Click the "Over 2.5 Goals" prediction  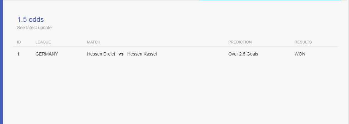click(243, 54)
